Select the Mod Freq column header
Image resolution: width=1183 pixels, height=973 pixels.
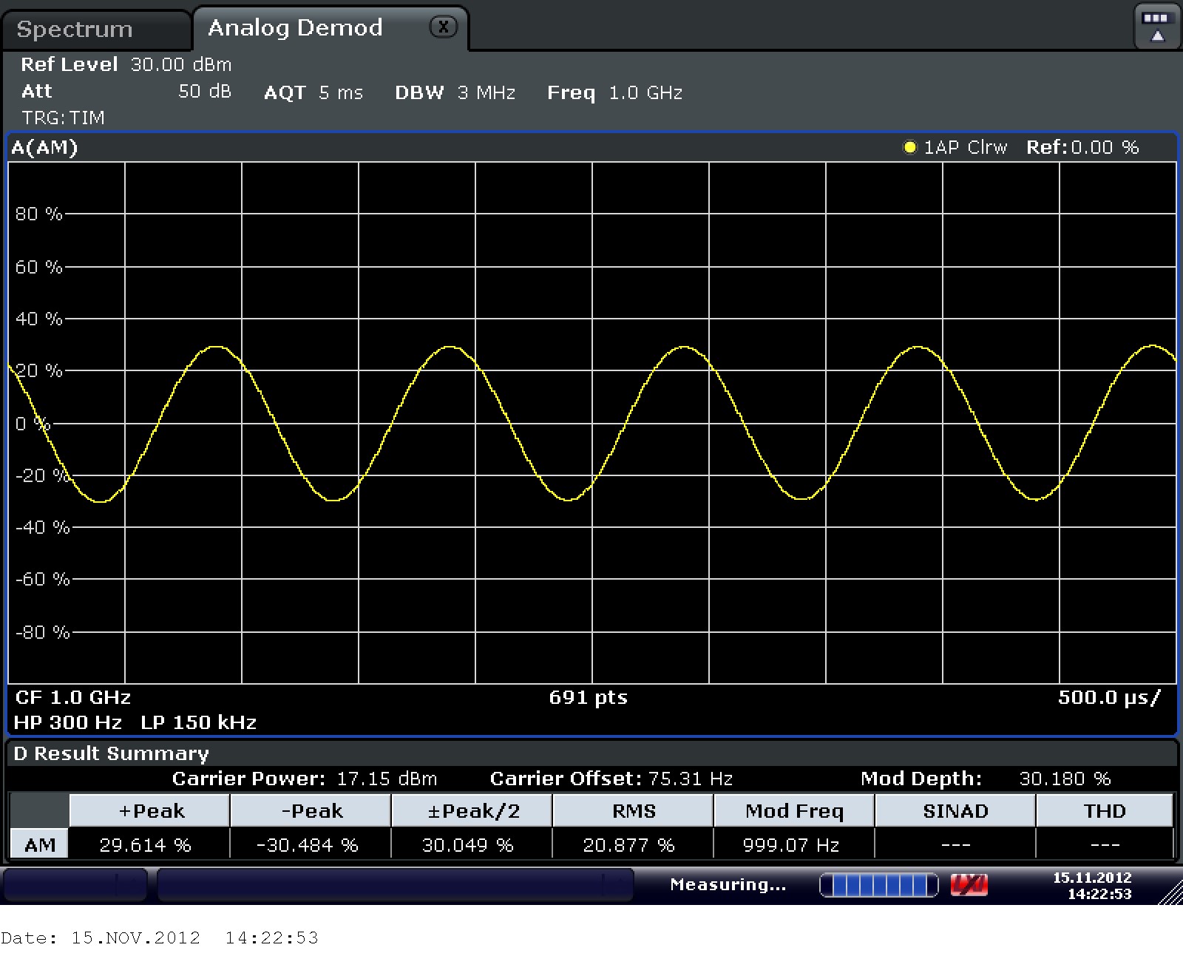[794, 811]
